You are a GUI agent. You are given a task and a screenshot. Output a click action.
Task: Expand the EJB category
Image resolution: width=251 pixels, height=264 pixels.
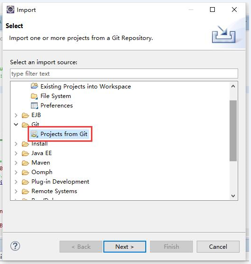click(x=16, y=115)
